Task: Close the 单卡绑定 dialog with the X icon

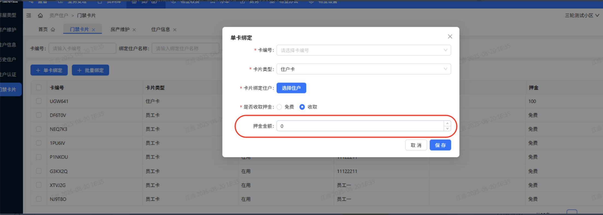Action: pyautogui.click(x=450, y=37)
